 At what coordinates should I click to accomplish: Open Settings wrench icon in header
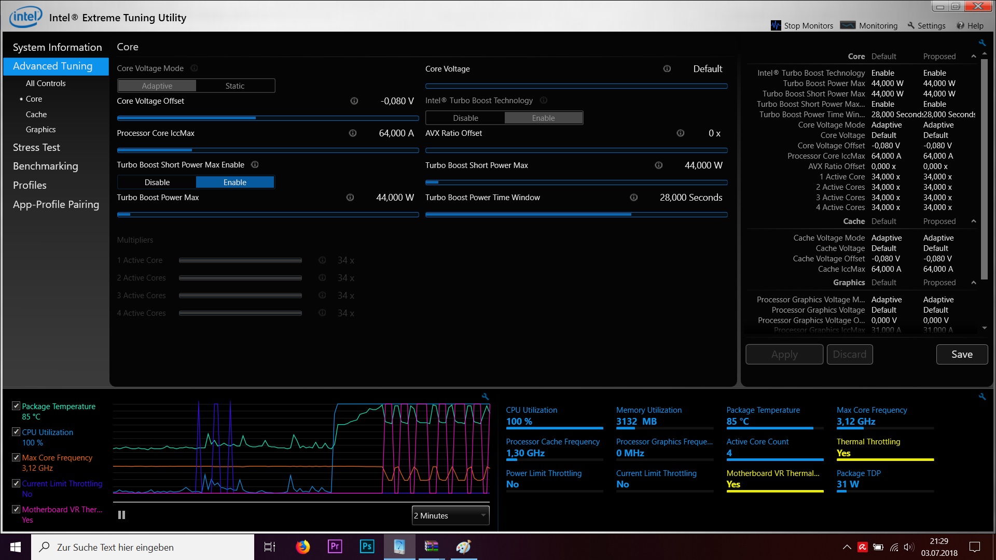911,25
